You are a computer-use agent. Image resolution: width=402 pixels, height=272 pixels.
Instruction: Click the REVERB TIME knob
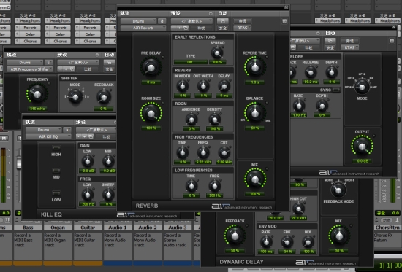[x=255, y=67]
